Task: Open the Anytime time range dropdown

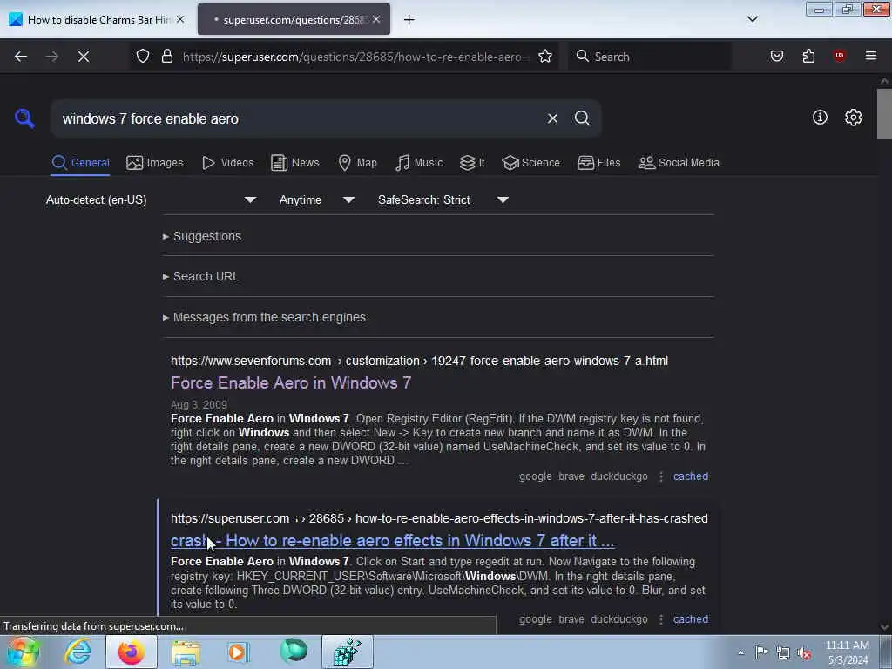Action: tap(316, 200)
